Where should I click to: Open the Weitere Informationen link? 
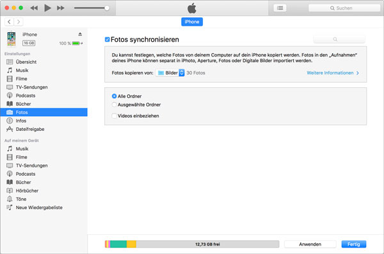[x=333, y=73]
